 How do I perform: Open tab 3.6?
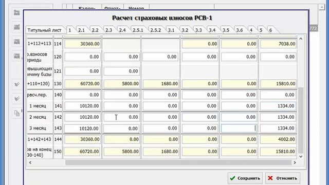[x=240, y=30]
